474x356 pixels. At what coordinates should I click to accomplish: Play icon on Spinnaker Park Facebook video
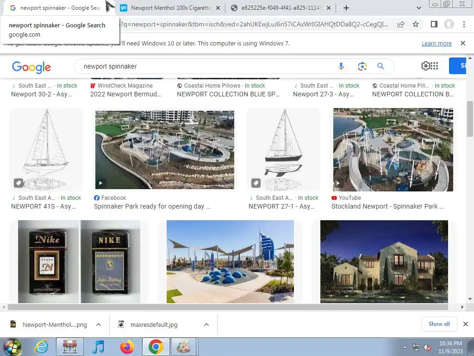100,183
